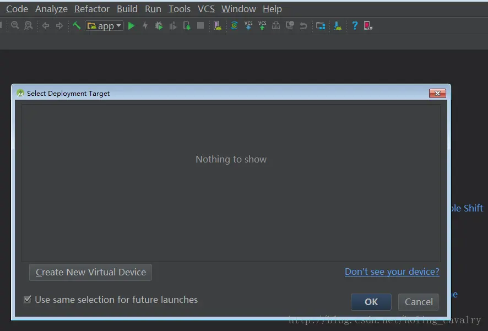Click the "Nothing to show" device list area
This screenshot has width=488, height=331.
[x=231, y=183]
